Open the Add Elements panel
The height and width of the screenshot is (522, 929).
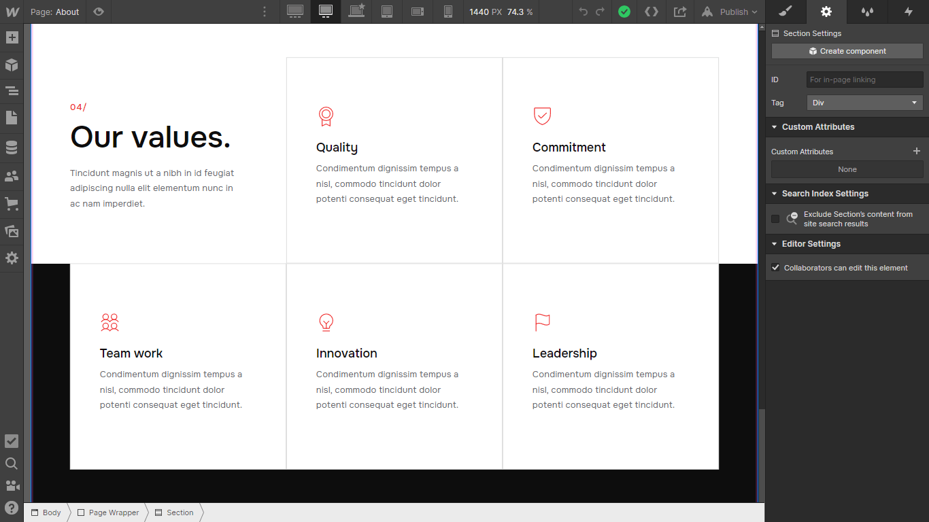coord(12,37)
